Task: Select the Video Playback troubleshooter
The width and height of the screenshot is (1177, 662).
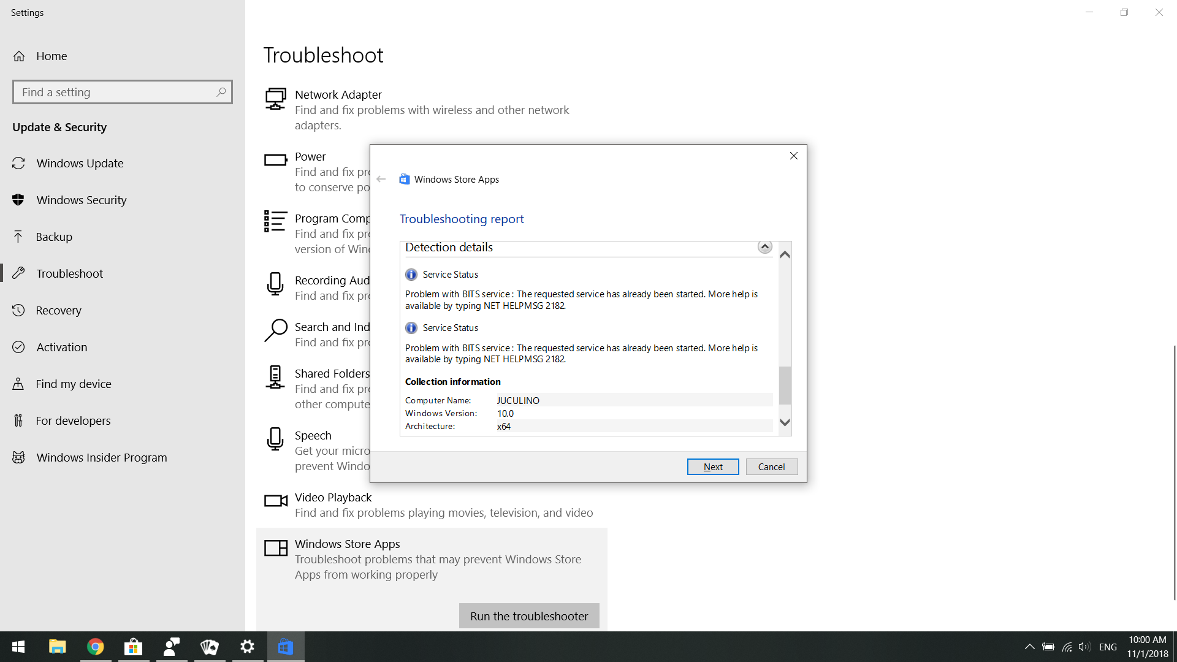Action: [x=432, y=505]
